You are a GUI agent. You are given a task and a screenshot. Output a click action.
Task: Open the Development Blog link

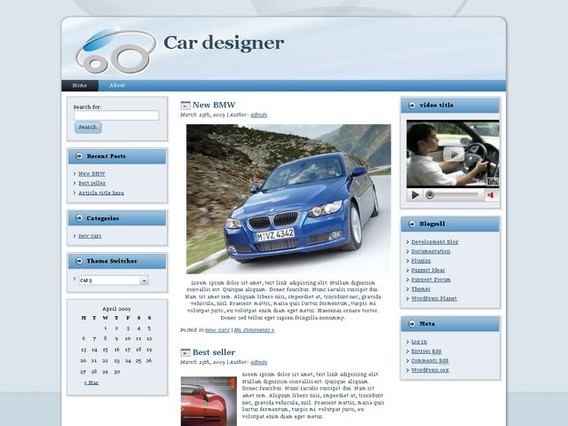(435, 242)
